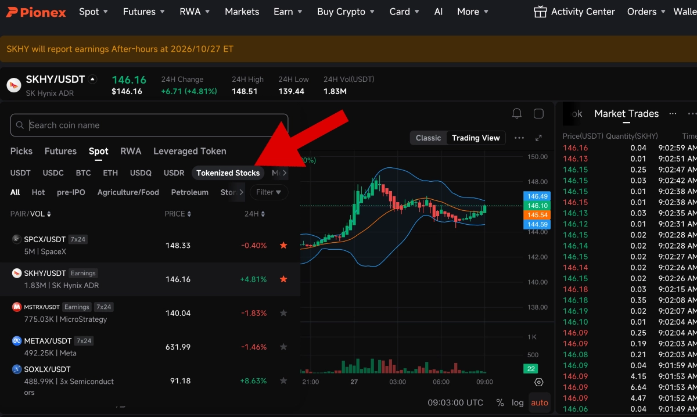Click the SK Hynix logo in the header

tap(14, 85)
